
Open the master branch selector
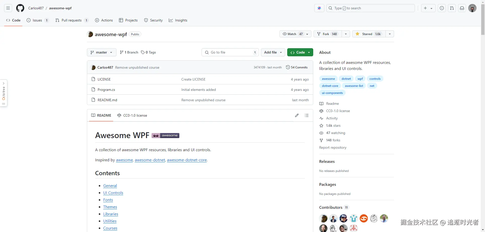click(102, 52)
